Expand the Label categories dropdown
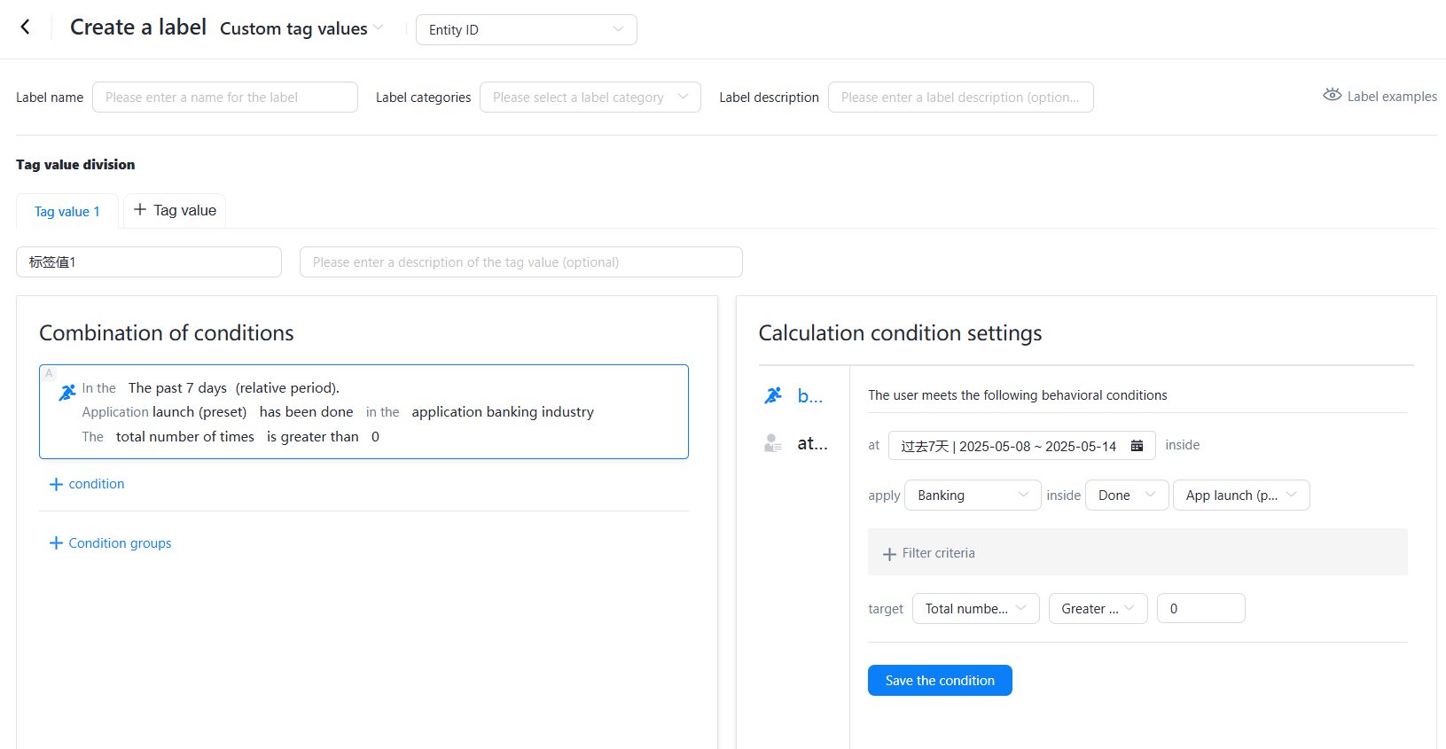The image size is (1446, 749). pyautogui.click(x=590, y=98)
